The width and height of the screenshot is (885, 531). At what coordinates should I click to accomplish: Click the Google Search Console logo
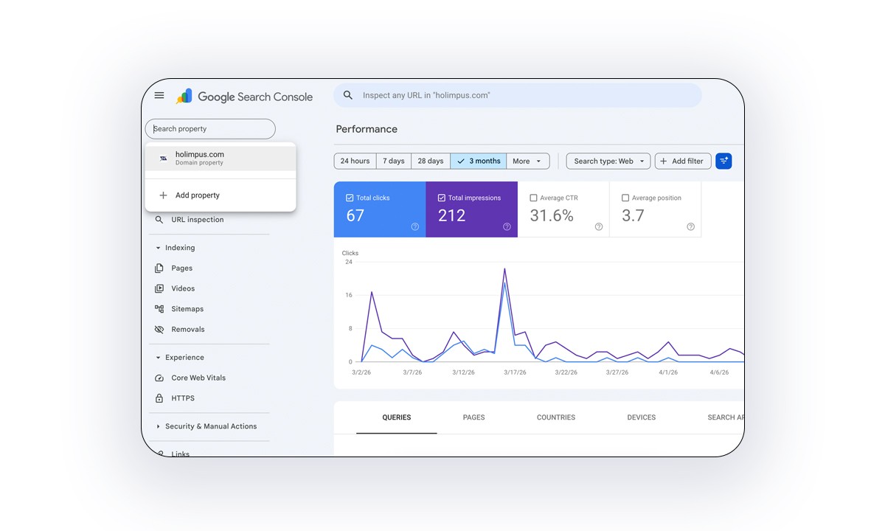click(244, 97)
